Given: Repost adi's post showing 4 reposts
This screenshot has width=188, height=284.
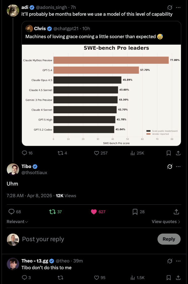Looking at the screenshot, I should click(62, 153).
